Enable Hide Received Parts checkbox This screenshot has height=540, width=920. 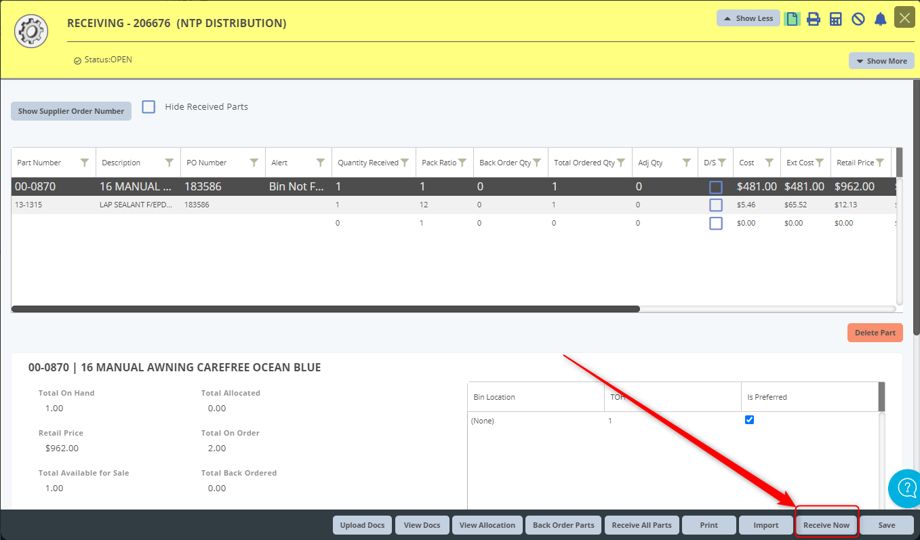pos(148,107)
